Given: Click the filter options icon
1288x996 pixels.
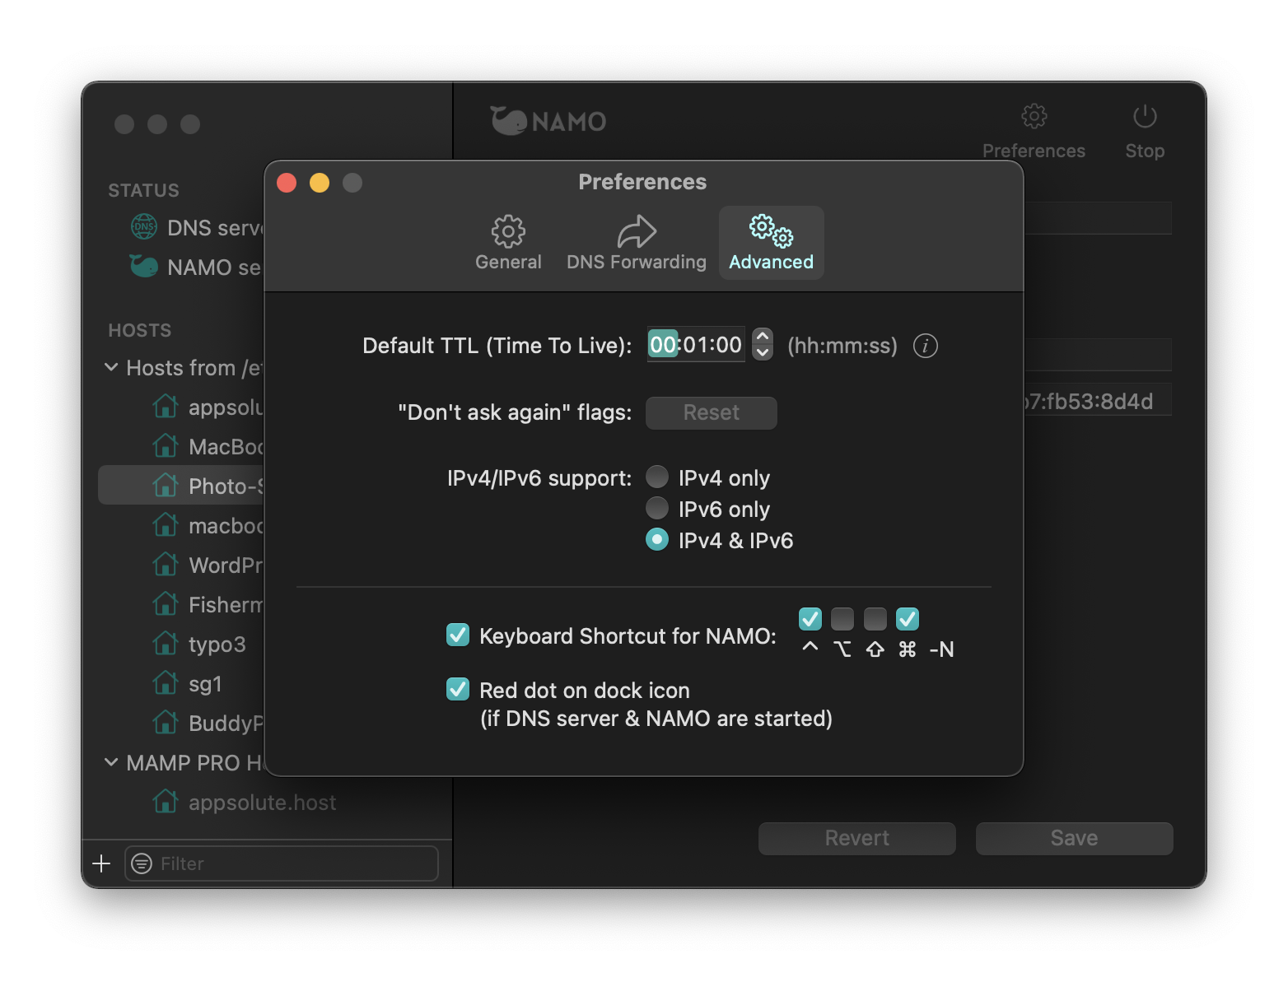Looking at the screenshot, I should 142,863.
